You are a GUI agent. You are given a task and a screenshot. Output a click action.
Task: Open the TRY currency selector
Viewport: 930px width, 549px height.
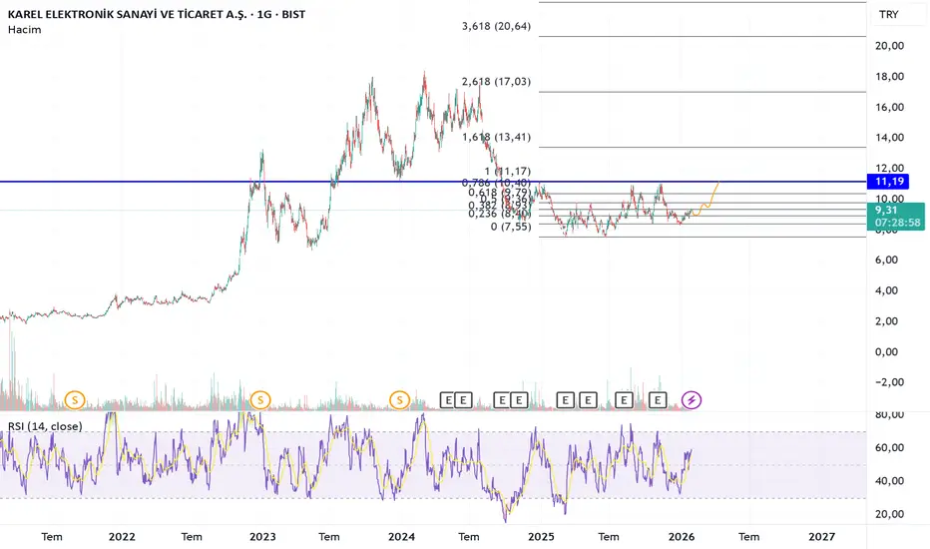pos(888,14)
